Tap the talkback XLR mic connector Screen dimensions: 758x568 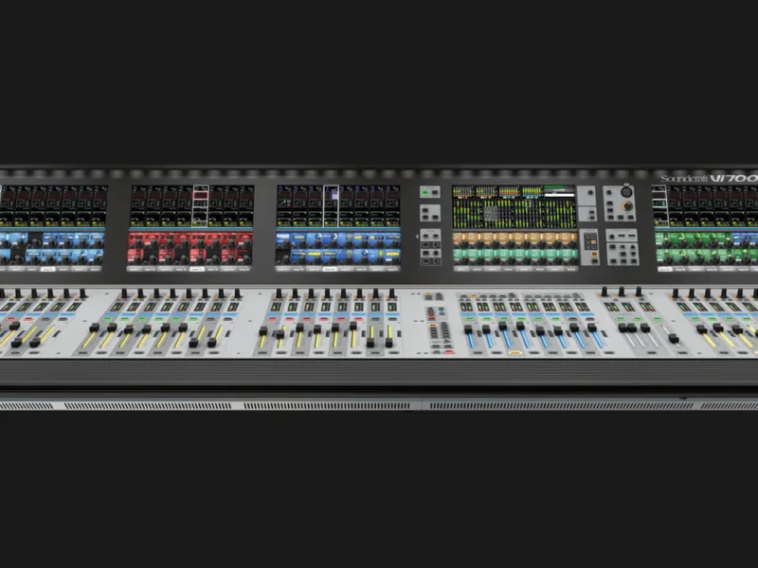626,192
